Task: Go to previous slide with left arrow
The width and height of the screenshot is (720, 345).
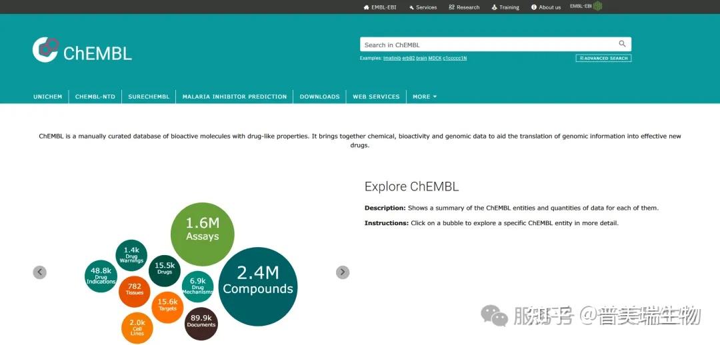Action: (x=39, y=272)
